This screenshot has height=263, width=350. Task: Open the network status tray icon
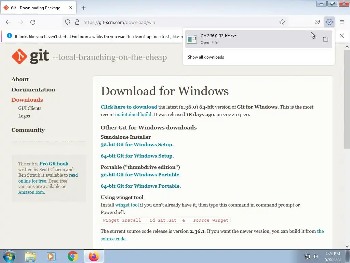point(307,257)
